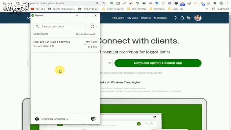Click the search magnifier in Search contracts field
Image resolution: width=231 pixels, height=130 pixels.
coord(37,26)
